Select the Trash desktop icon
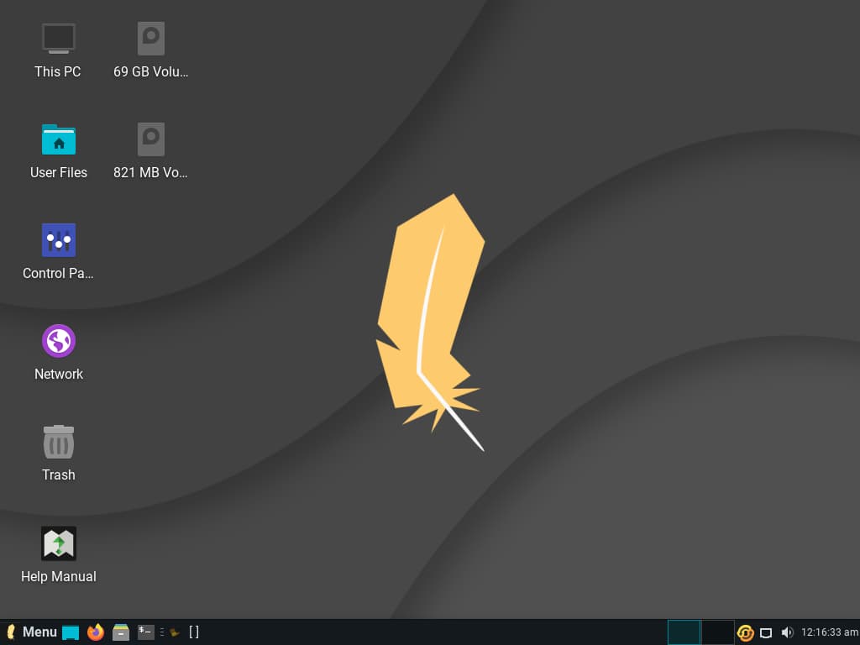This screenshot has height=645, width=860. pyautogui.click(x=59, y=442)
